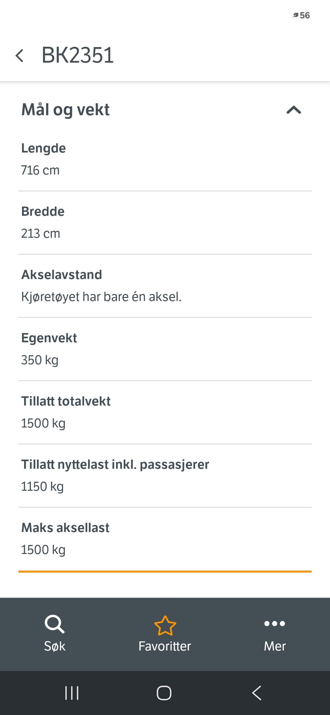Open the Søk magnifier icon

click(55, 624)
